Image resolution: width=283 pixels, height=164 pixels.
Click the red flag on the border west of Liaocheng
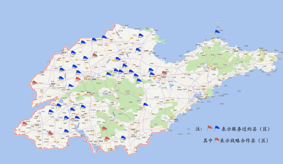34,83
